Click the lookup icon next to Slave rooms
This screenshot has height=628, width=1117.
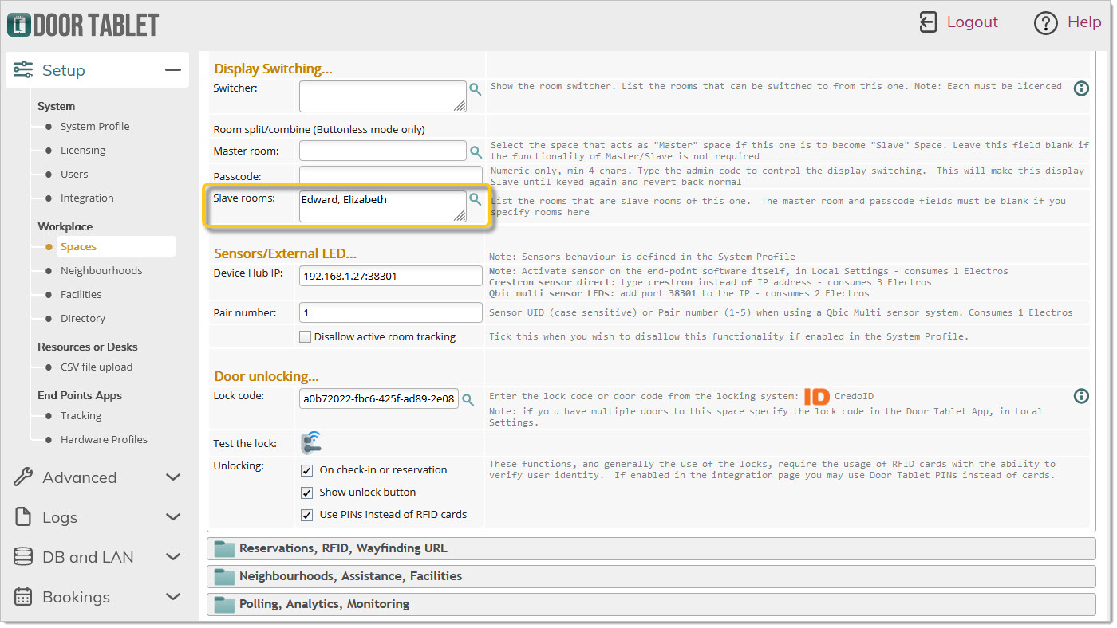(x=476, y=199)
